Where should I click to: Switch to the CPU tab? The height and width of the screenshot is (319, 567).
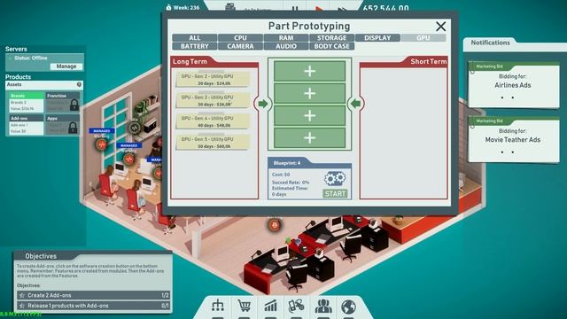240,38
